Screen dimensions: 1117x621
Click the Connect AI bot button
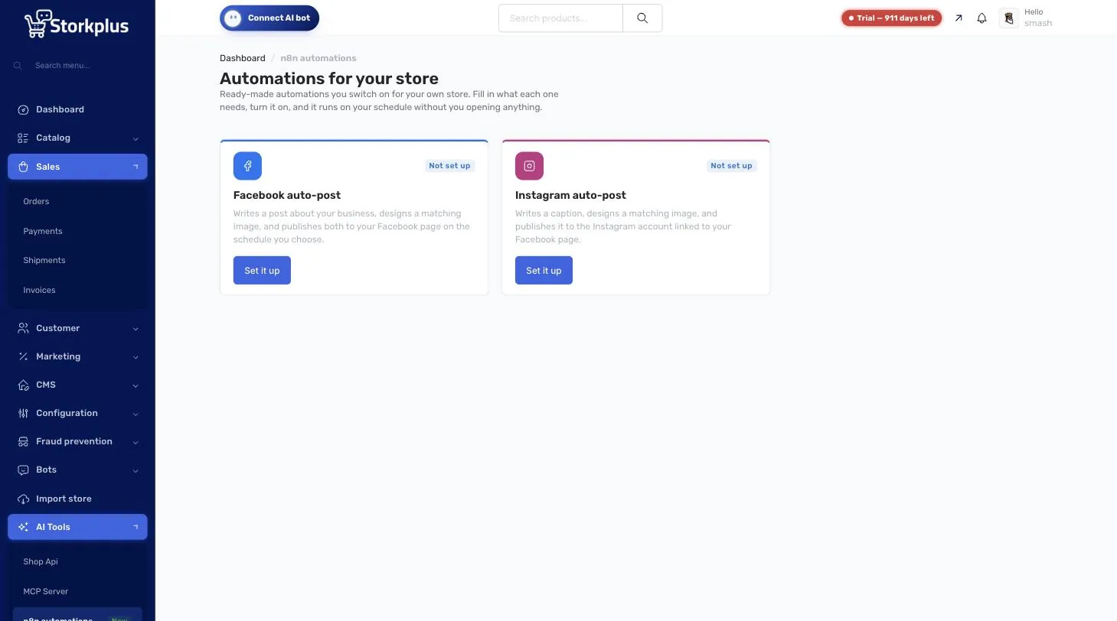click(269, 18)
